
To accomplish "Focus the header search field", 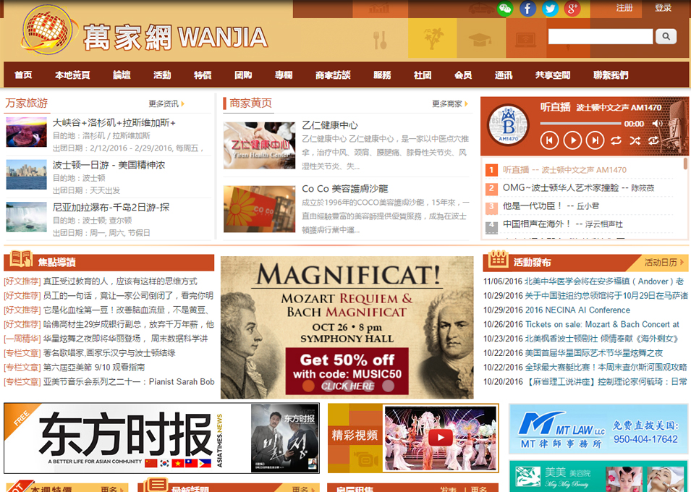I will [601, 36].
